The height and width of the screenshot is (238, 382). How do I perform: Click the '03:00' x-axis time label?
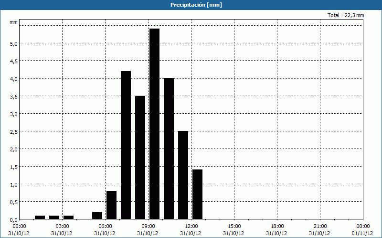pyautogui.click(x=62, y=227)
